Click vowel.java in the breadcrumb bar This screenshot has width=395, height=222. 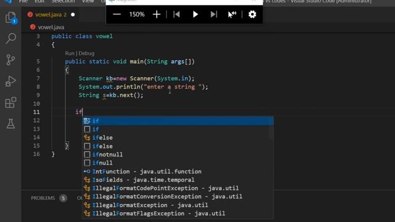pyautogui.click(x=51, y=27)
